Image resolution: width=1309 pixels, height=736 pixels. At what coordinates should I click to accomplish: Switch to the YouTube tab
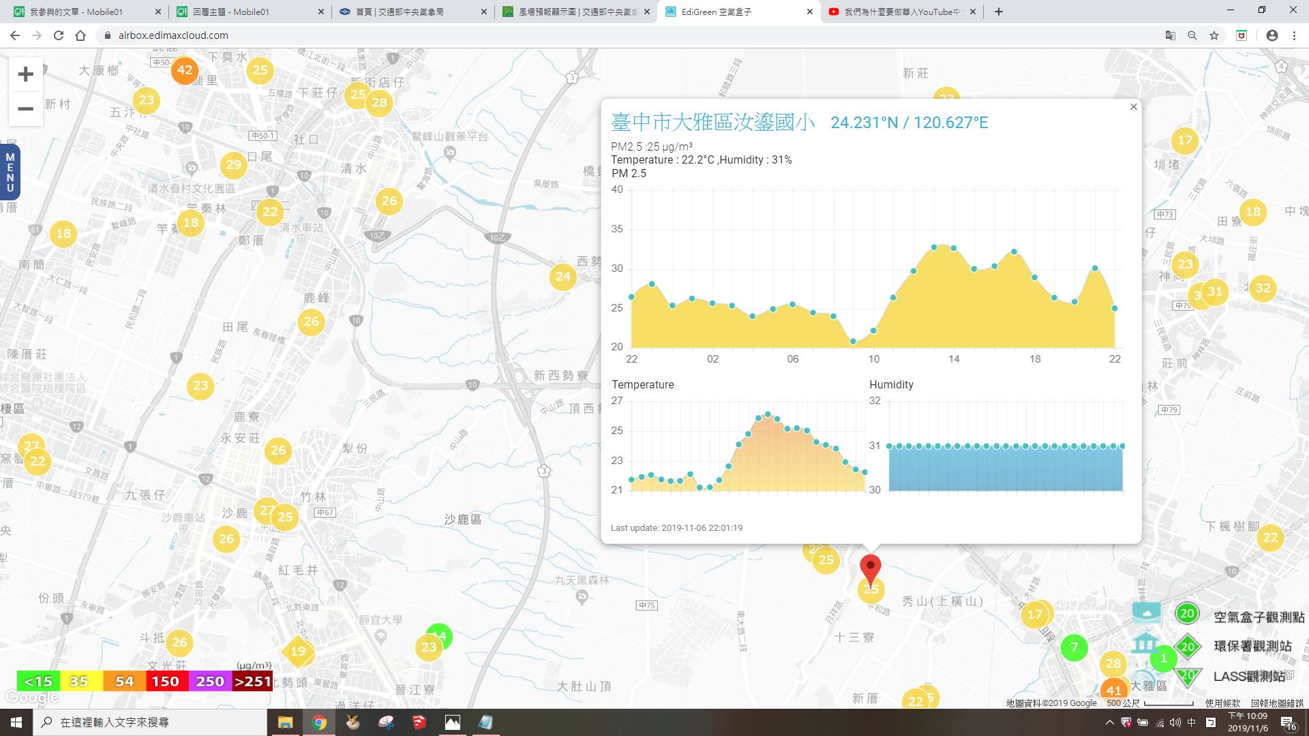tap(901, 12)
